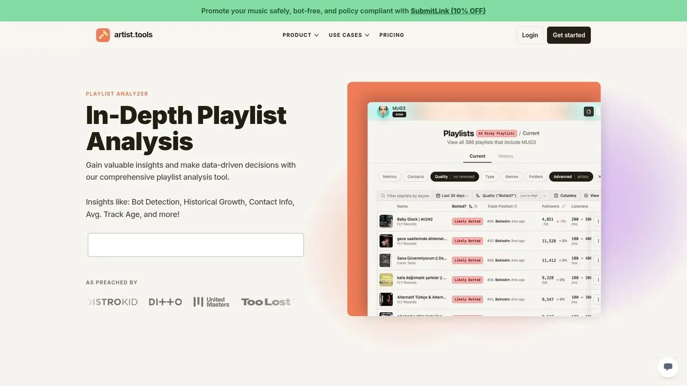Click the three-dot menu for gece saatlerinde row
Image resolution: width=687 pixels, height=386 pixels.
pos(598,241)
